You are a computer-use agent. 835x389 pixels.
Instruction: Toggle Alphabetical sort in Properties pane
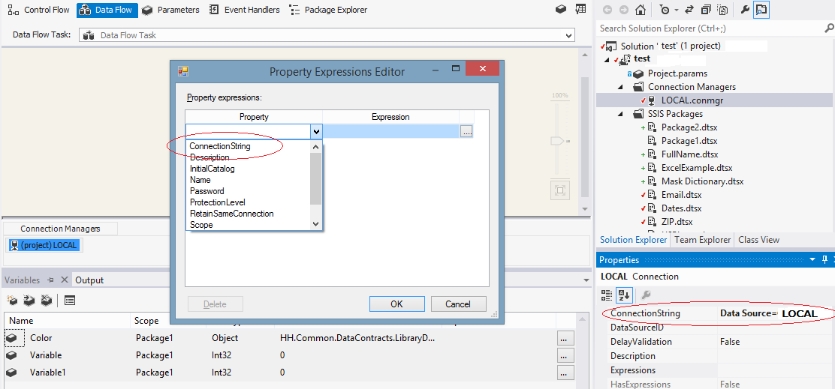point(622,295)
